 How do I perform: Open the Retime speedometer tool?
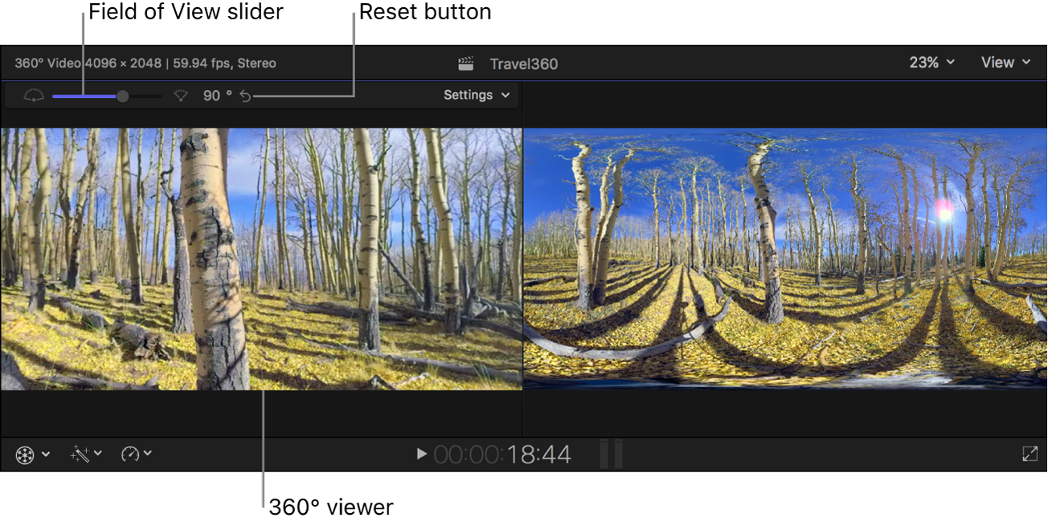[130, 454]
